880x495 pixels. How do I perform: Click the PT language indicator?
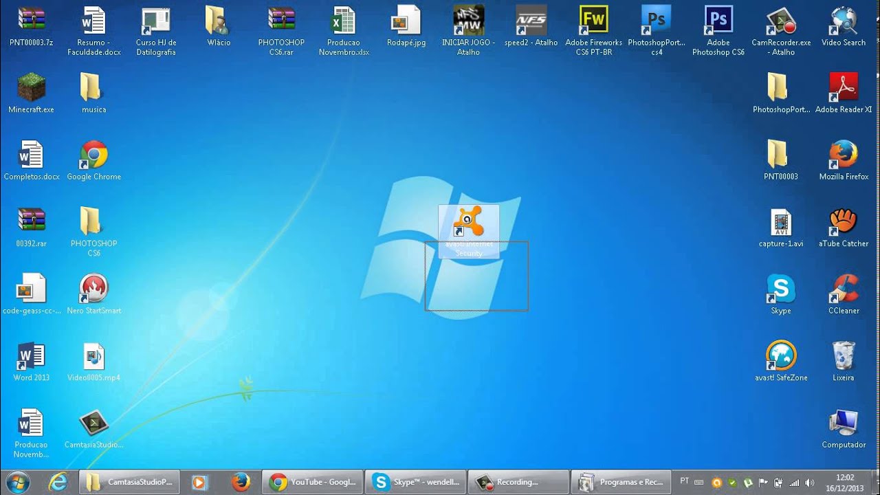(x=685, y=481)
